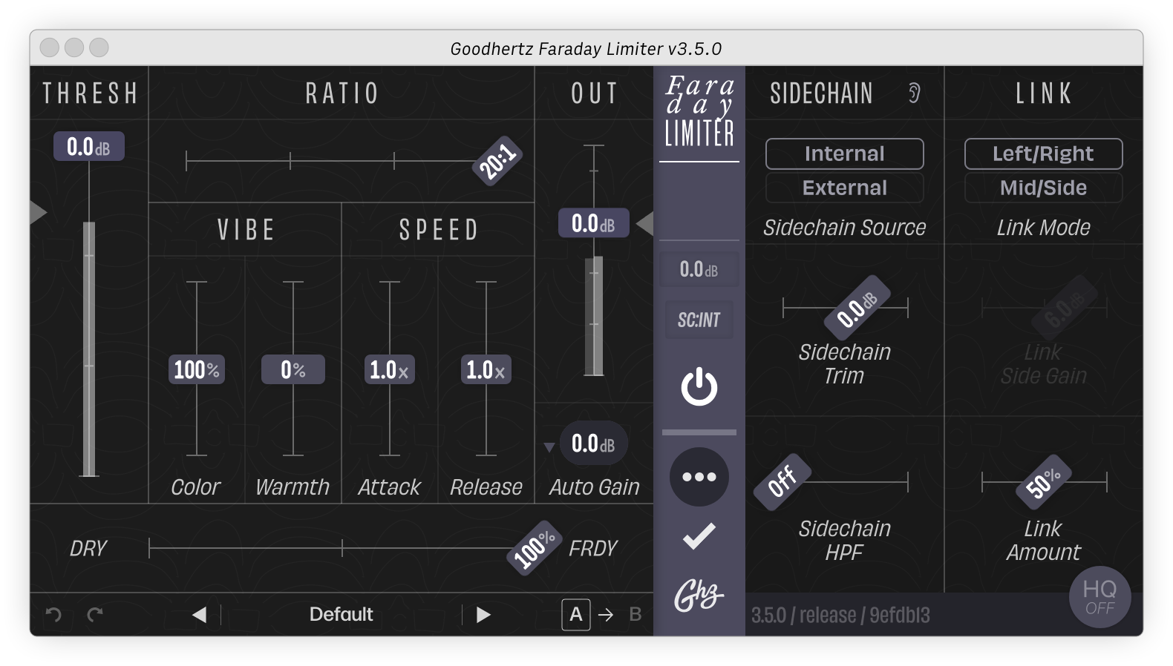Click the OUT section header

coord(594,93)
